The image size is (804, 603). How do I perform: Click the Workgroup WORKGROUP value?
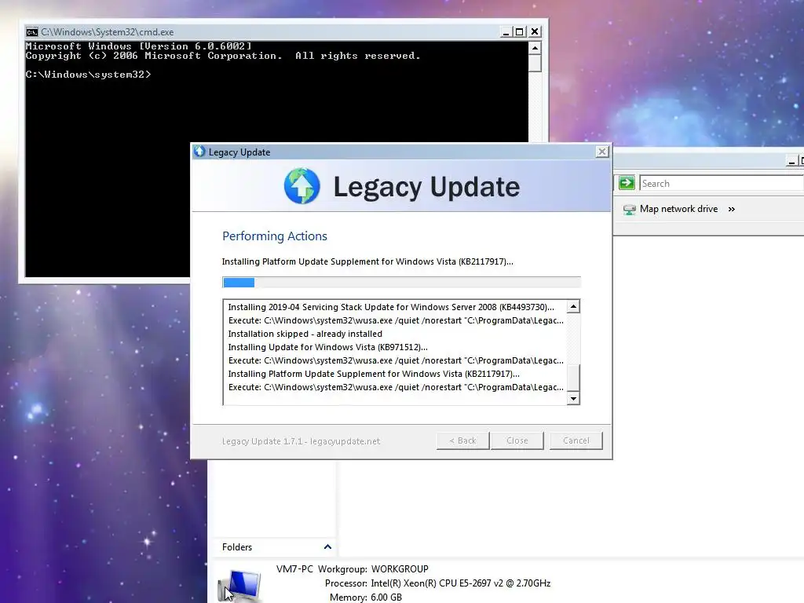pos(400,569)
